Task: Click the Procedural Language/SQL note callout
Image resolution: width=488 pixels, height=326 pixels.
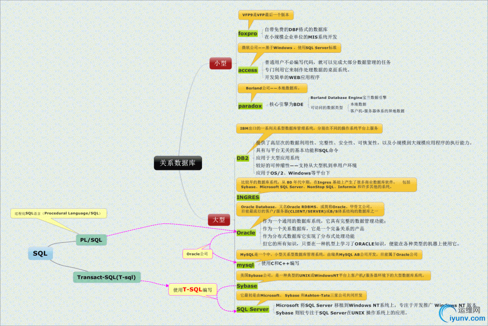Action: (x=59, y=213)
